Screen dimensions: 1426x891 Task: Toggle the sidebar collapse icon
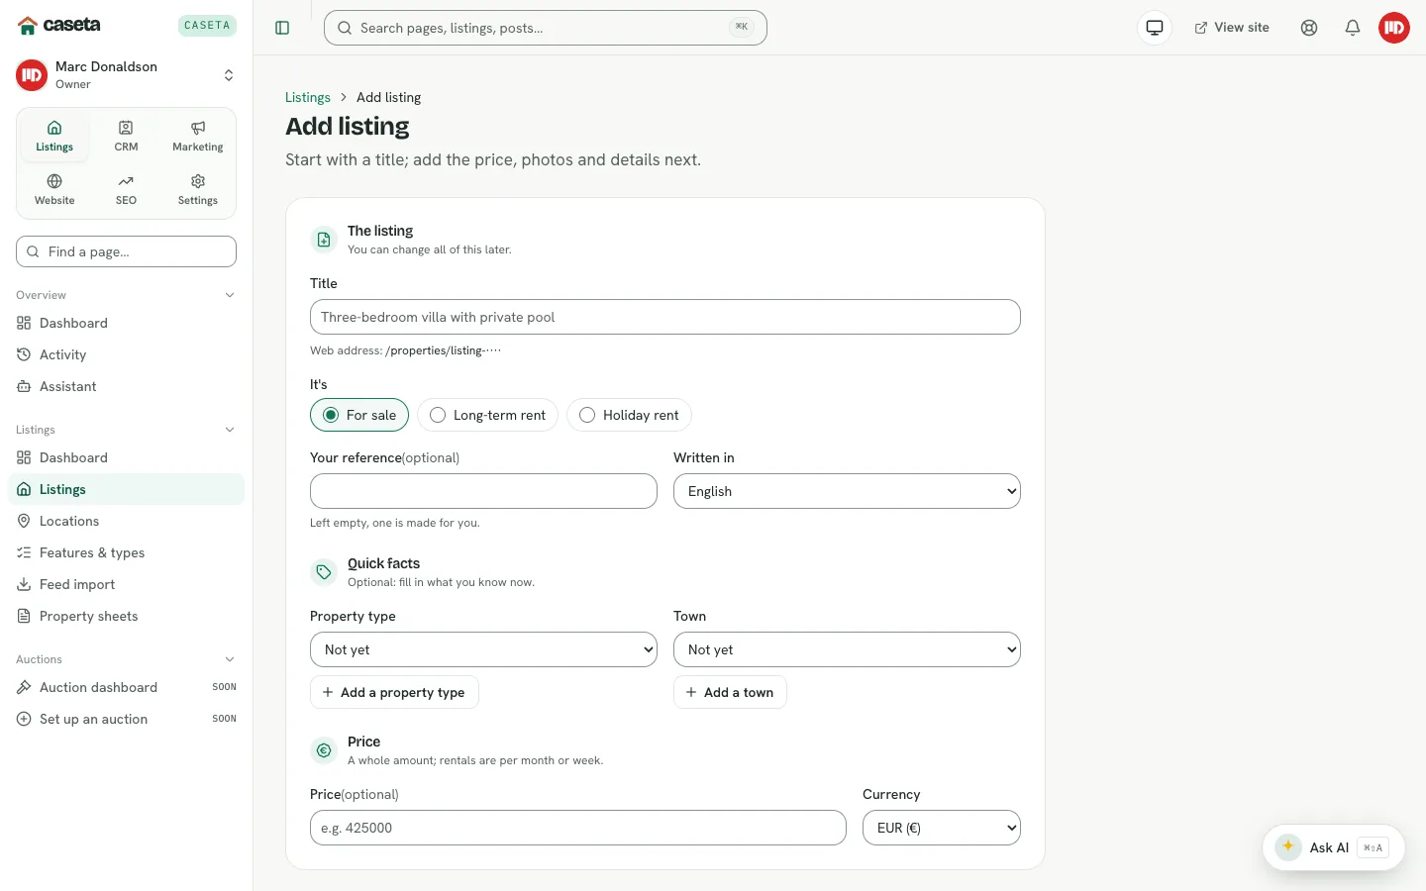pos(282,28)
